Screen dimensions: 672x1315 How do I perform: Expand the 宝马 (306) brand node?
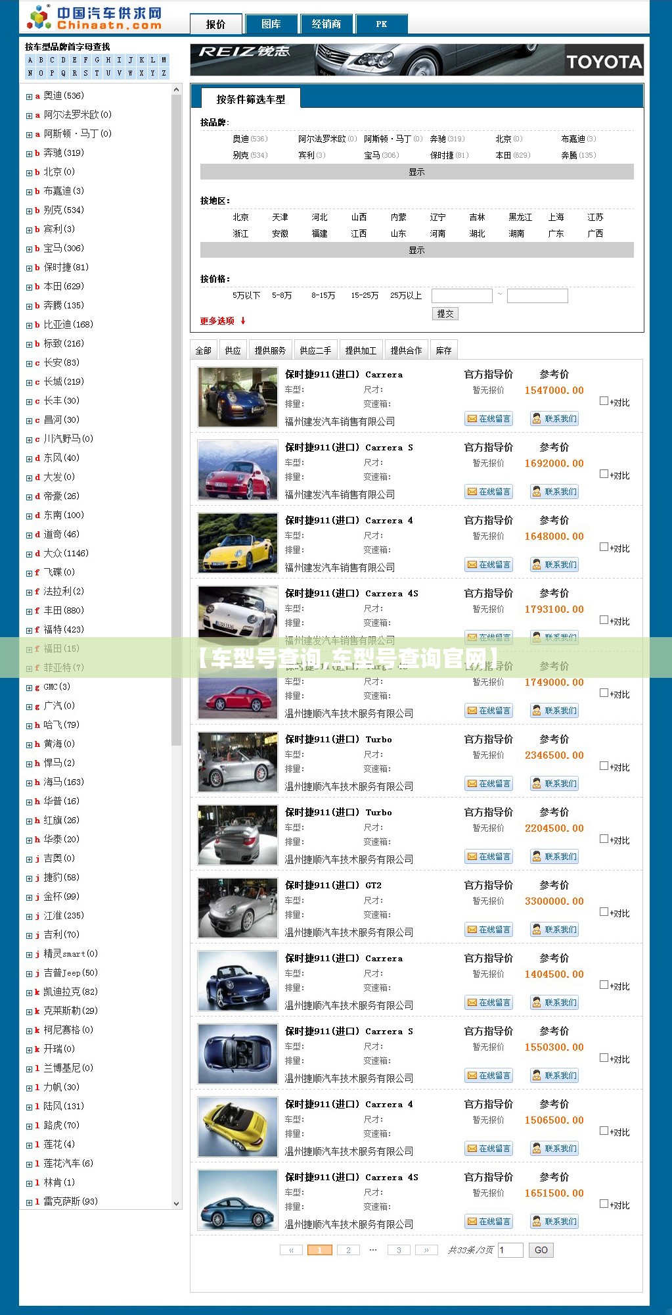coord(29,249)
